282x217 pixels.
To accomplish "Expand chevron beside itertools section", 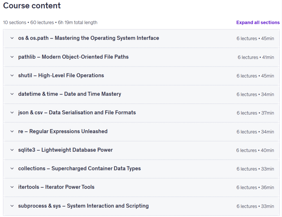I will 12,187.
